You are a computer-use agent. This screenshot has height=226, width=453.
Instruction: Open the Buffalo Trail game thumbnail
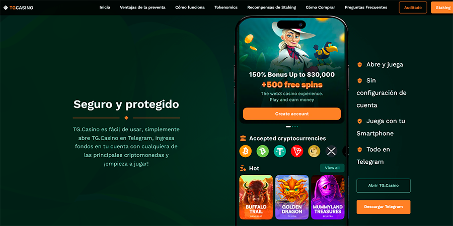click(x=256, y=197)
